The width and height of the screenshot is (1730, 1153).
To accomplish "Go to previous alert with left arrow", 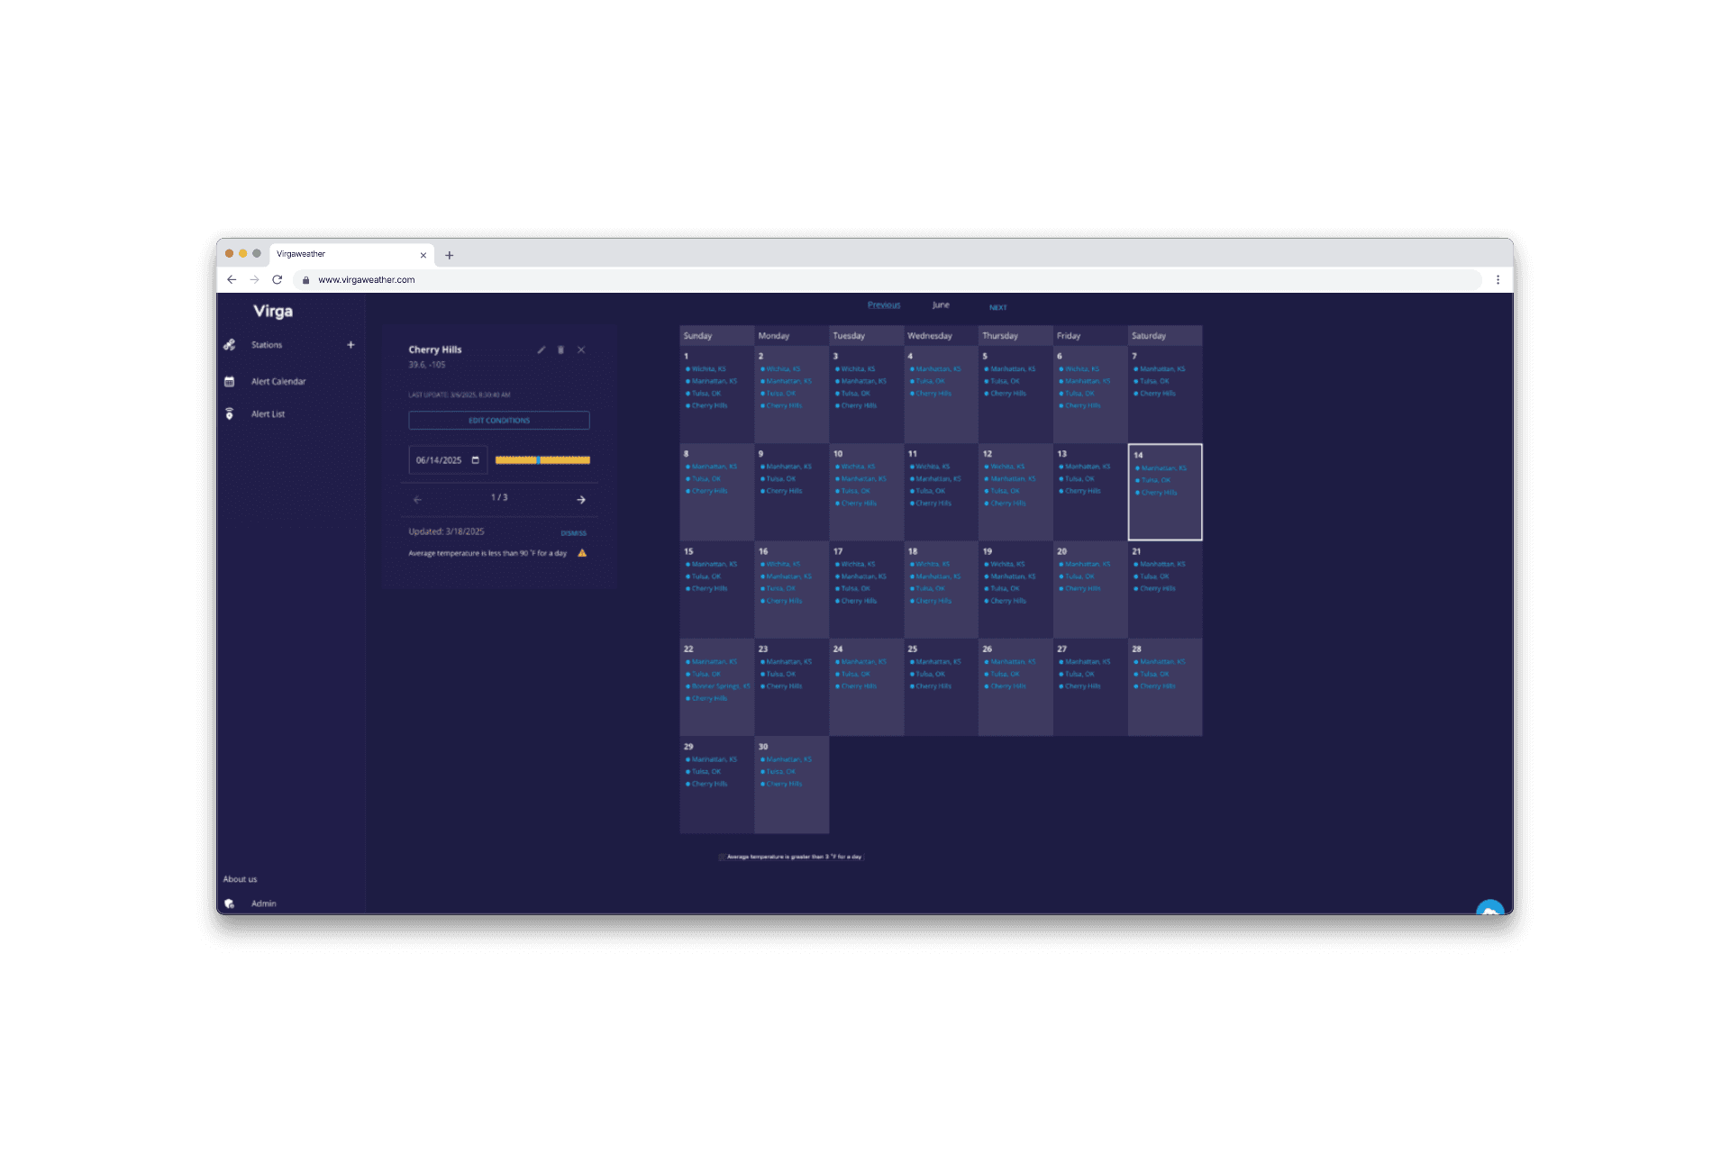I will (x=417, y=500).
